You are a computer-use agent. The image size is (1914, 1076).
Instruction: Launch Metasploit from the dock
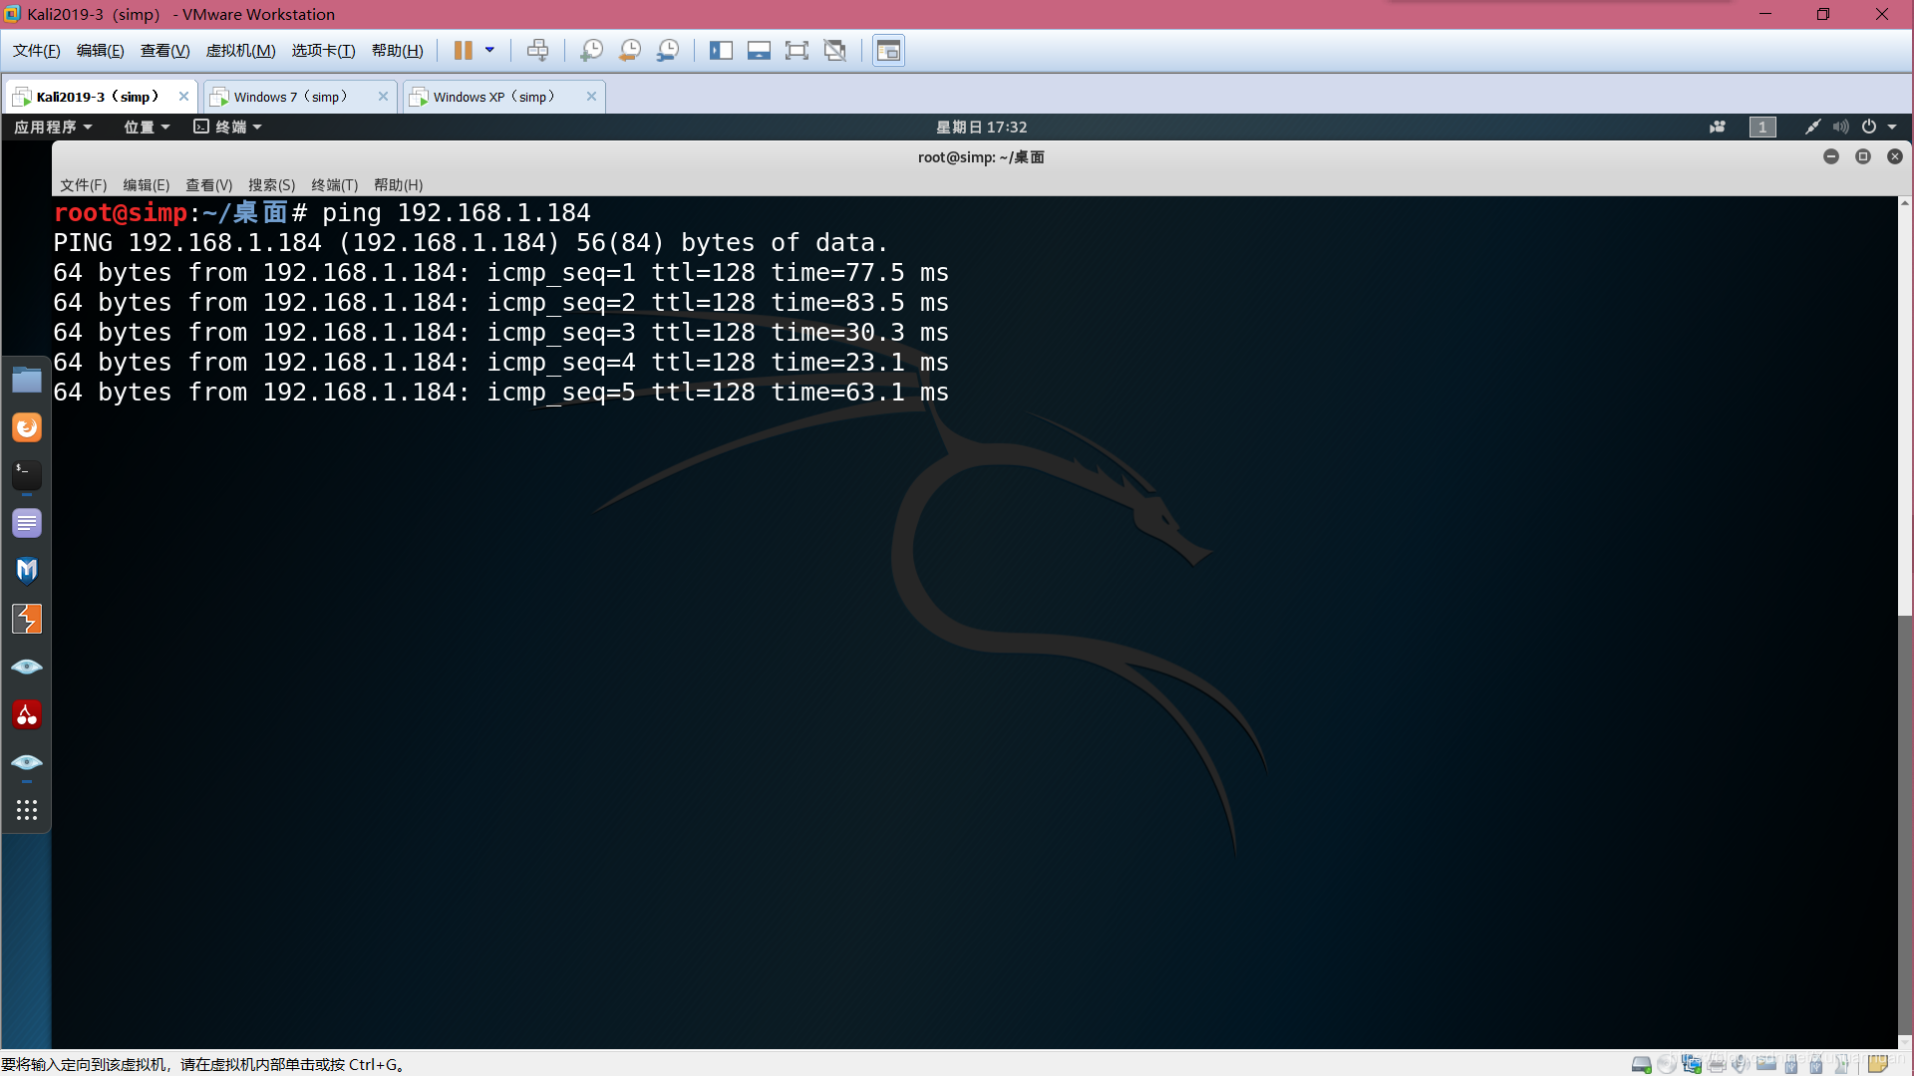pyautogui.click(x=27, y=571)
